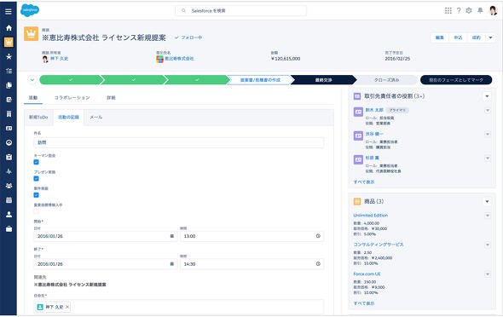Image resolution: width=503 pixels, height=317 pixels.
Task: Open Leads star icon in sidebar
Action: click(x=9, y=56)
